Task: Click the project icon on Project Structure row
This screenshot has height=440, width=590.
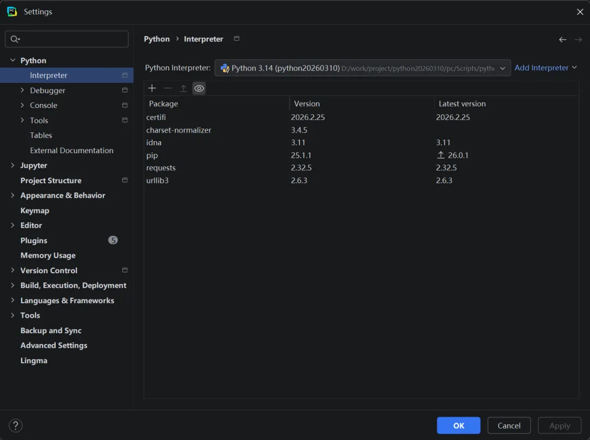Action: (125, 180)
